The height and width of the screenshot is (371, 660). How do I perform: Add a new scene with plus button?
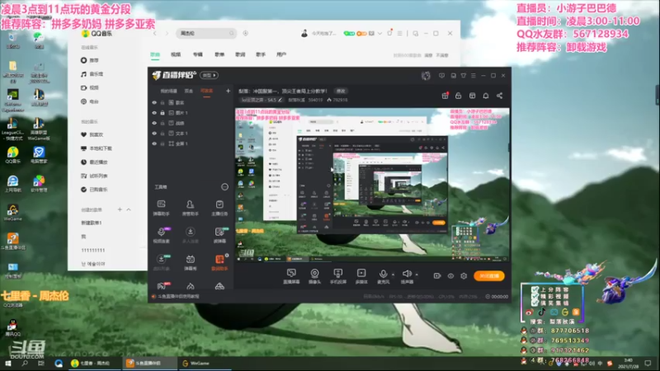228,91
